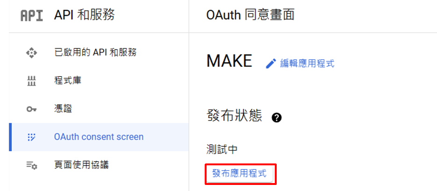
Task: Open 已啟用的 API 和服務 menu item
Action: 95,52
